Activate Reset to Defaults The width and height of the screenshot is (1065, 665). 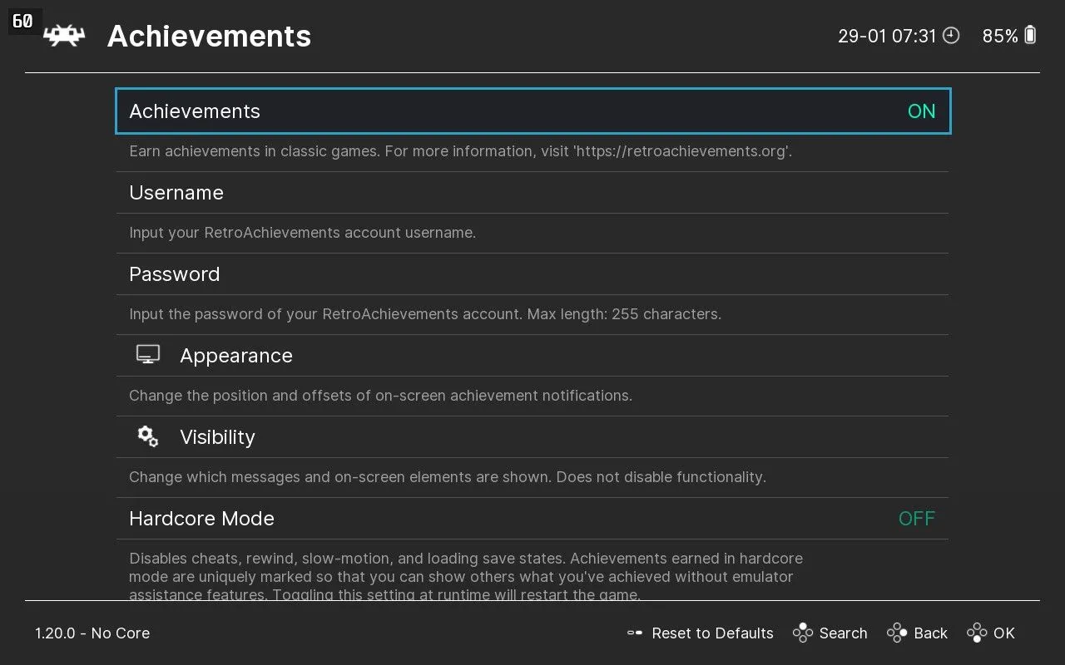[712, 633]
